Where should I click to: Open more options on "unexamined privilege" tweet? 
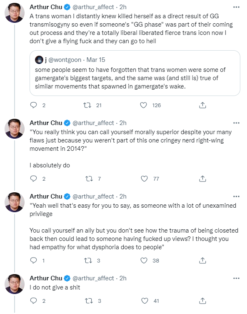(x=236, y=196)
